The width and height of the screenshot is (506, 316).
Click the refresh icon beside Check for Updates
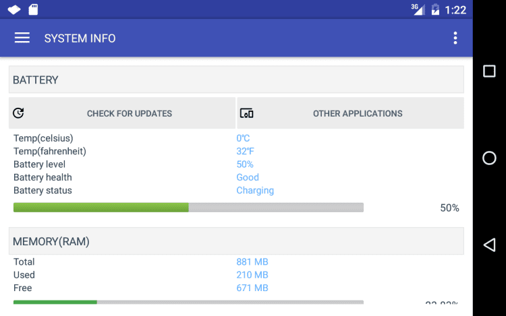[x=18, y=113]
